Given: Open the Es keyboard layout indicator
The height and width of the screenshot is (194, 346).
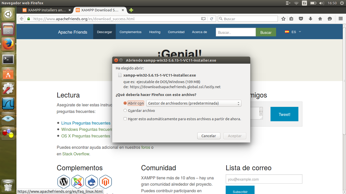Looking at the screenshot, I should (305, 3).
